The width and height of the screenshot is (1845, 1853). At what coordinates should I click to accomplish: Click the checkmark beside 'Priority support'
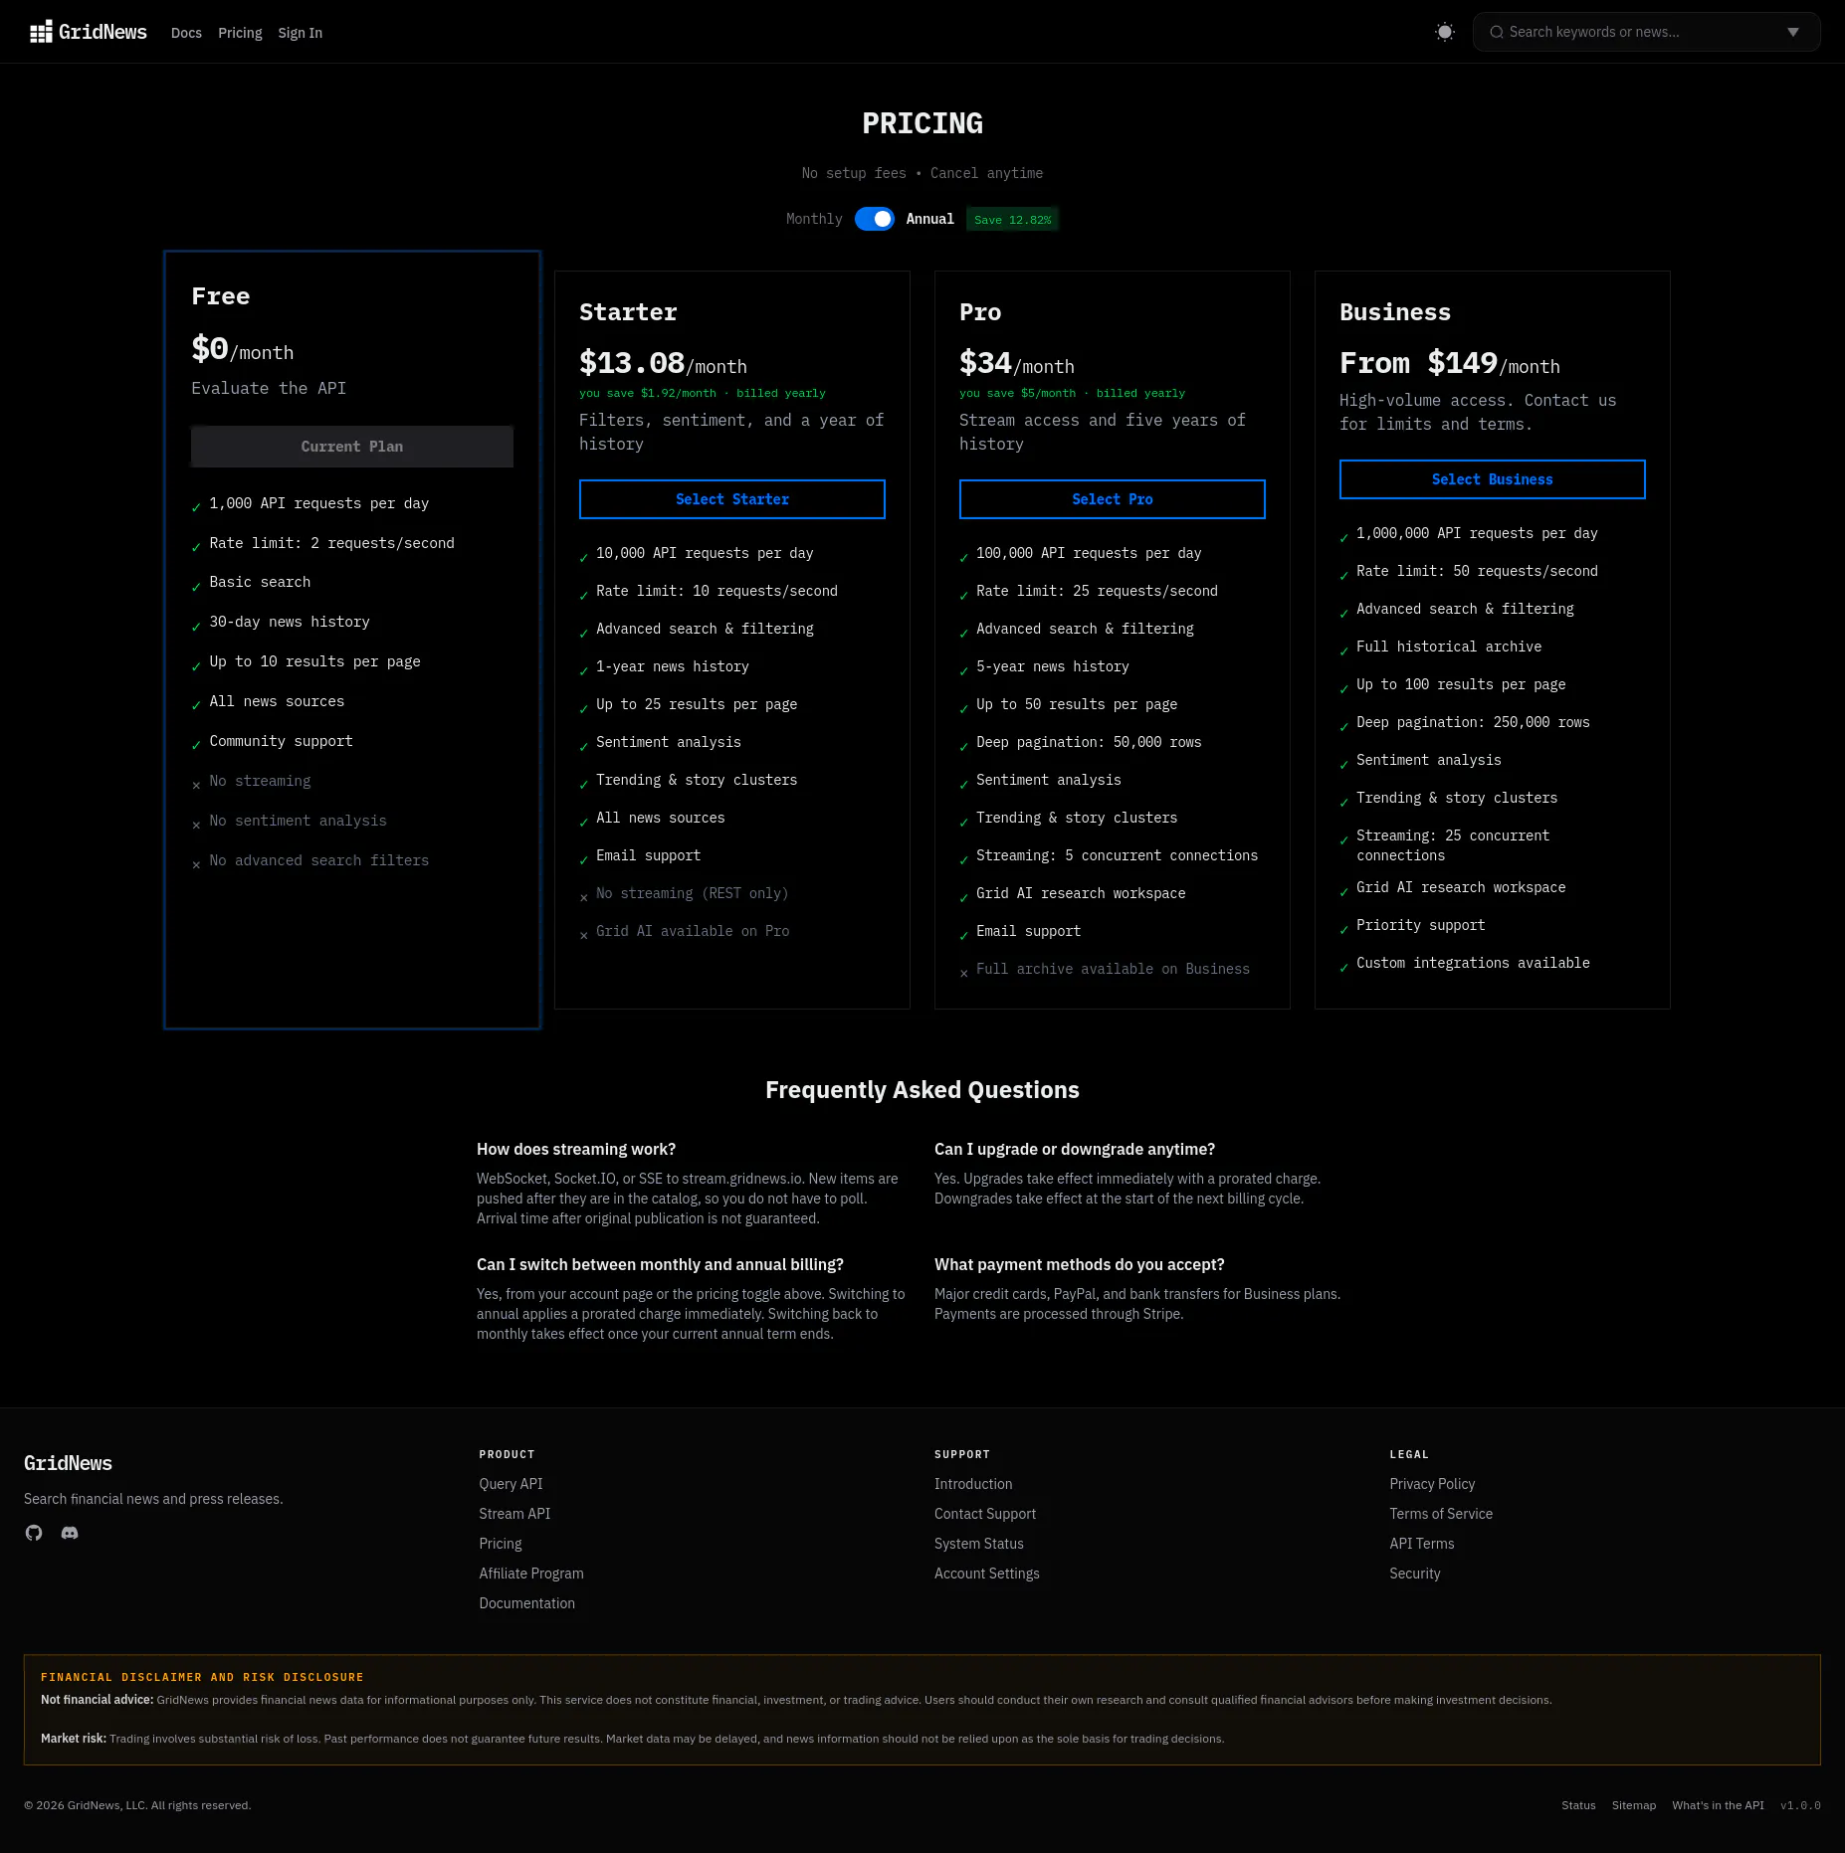click(1343, 928)
